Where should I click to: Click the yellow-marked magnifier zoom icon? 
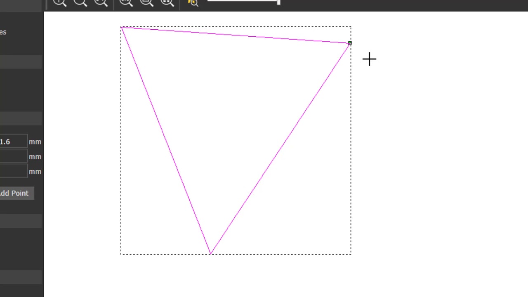[x=193, y=2]
